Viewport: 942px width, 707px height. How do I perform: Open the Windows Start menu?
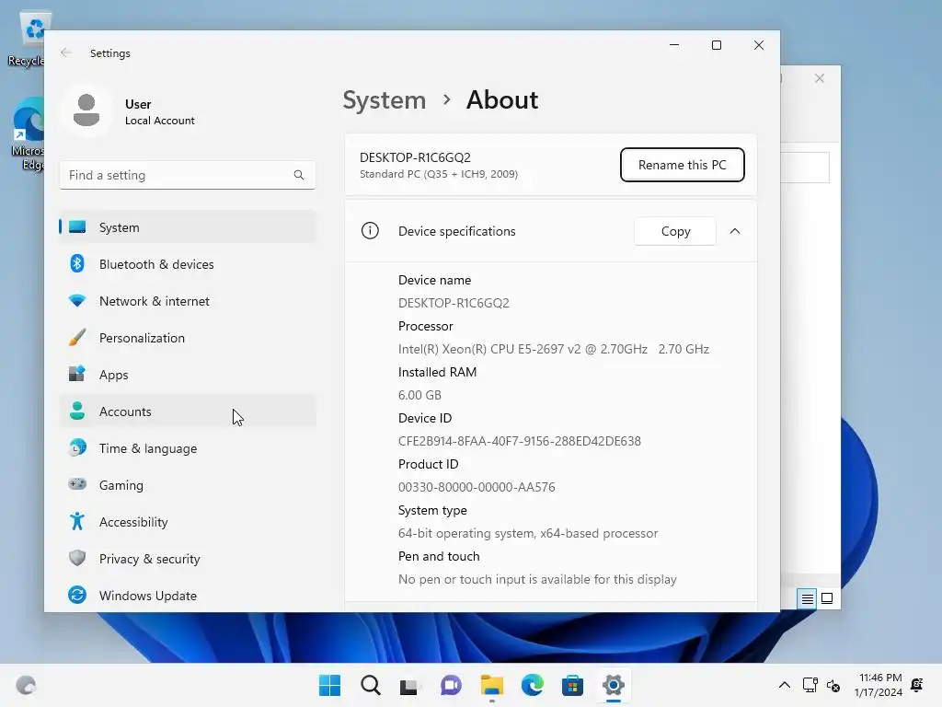pyautogui.click(x=330, y=685)
